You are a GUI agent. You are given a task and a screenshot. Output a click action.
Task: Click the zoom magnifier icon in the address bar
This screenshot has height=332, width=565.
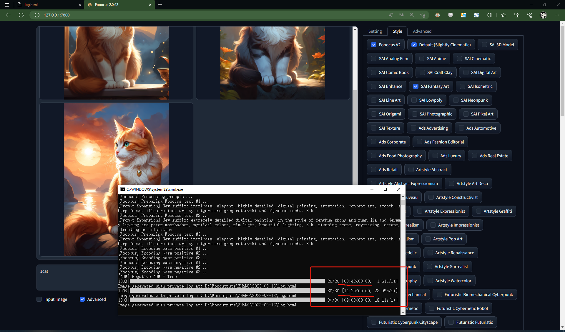(x=412, y=15)
